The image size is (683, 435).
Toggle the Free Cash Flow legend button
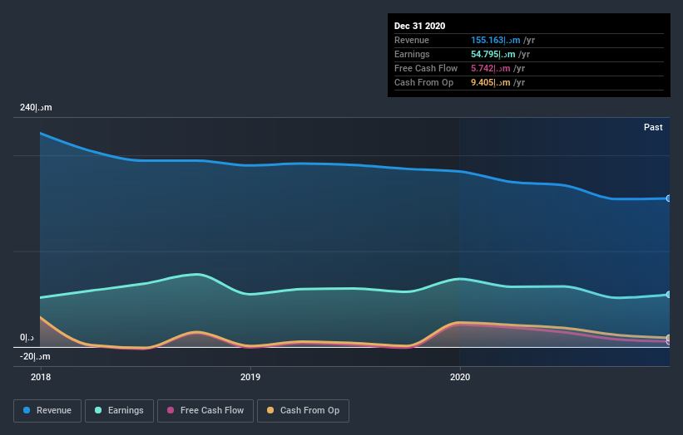[205, 411]
